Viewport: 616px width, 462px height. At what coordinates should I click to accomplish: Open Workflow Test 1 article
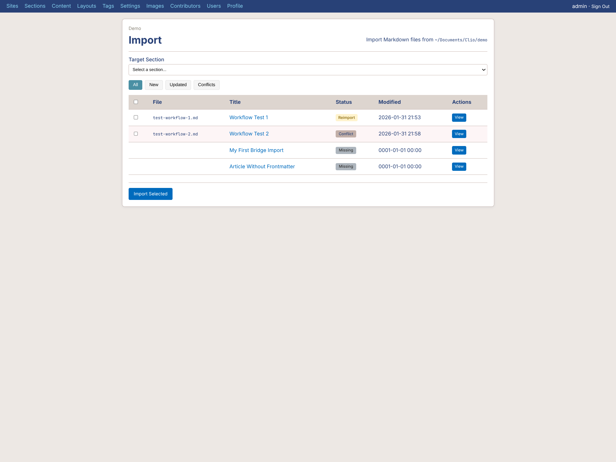(248, 117)
